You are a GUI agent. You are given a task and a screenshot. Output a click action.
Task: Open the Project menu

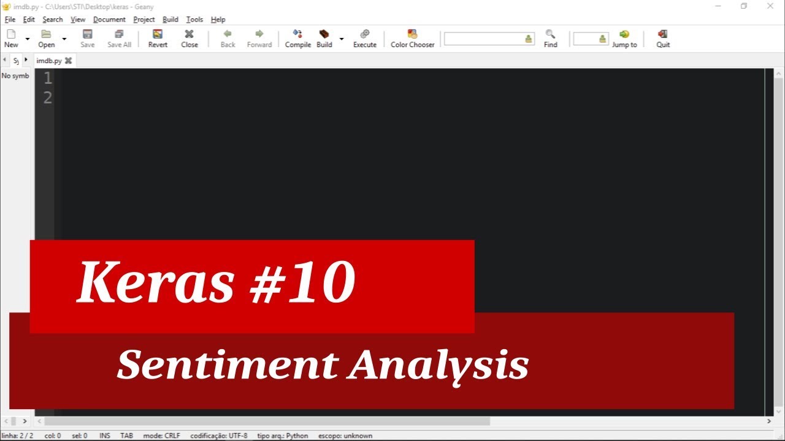pos(144,20)
